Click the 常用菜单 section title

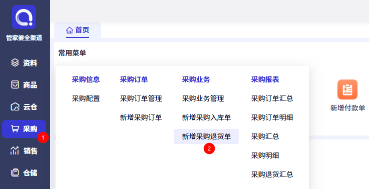[72, 53]
